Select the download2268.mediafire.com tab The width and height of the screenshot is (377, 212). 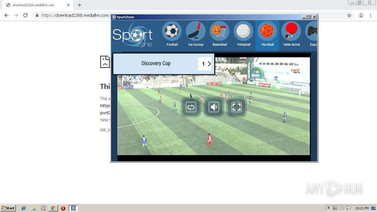pyautogui.click(x=38, y=5)
